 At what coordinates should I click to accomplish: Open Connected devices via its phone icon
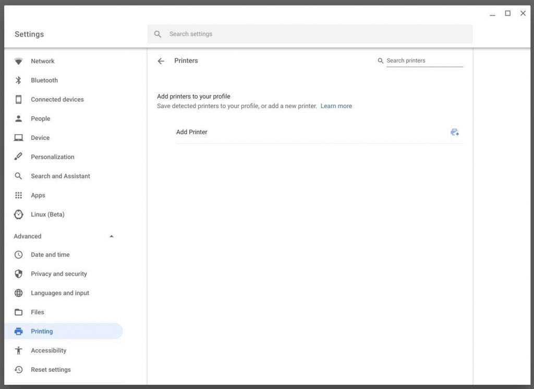click(19, 99)
